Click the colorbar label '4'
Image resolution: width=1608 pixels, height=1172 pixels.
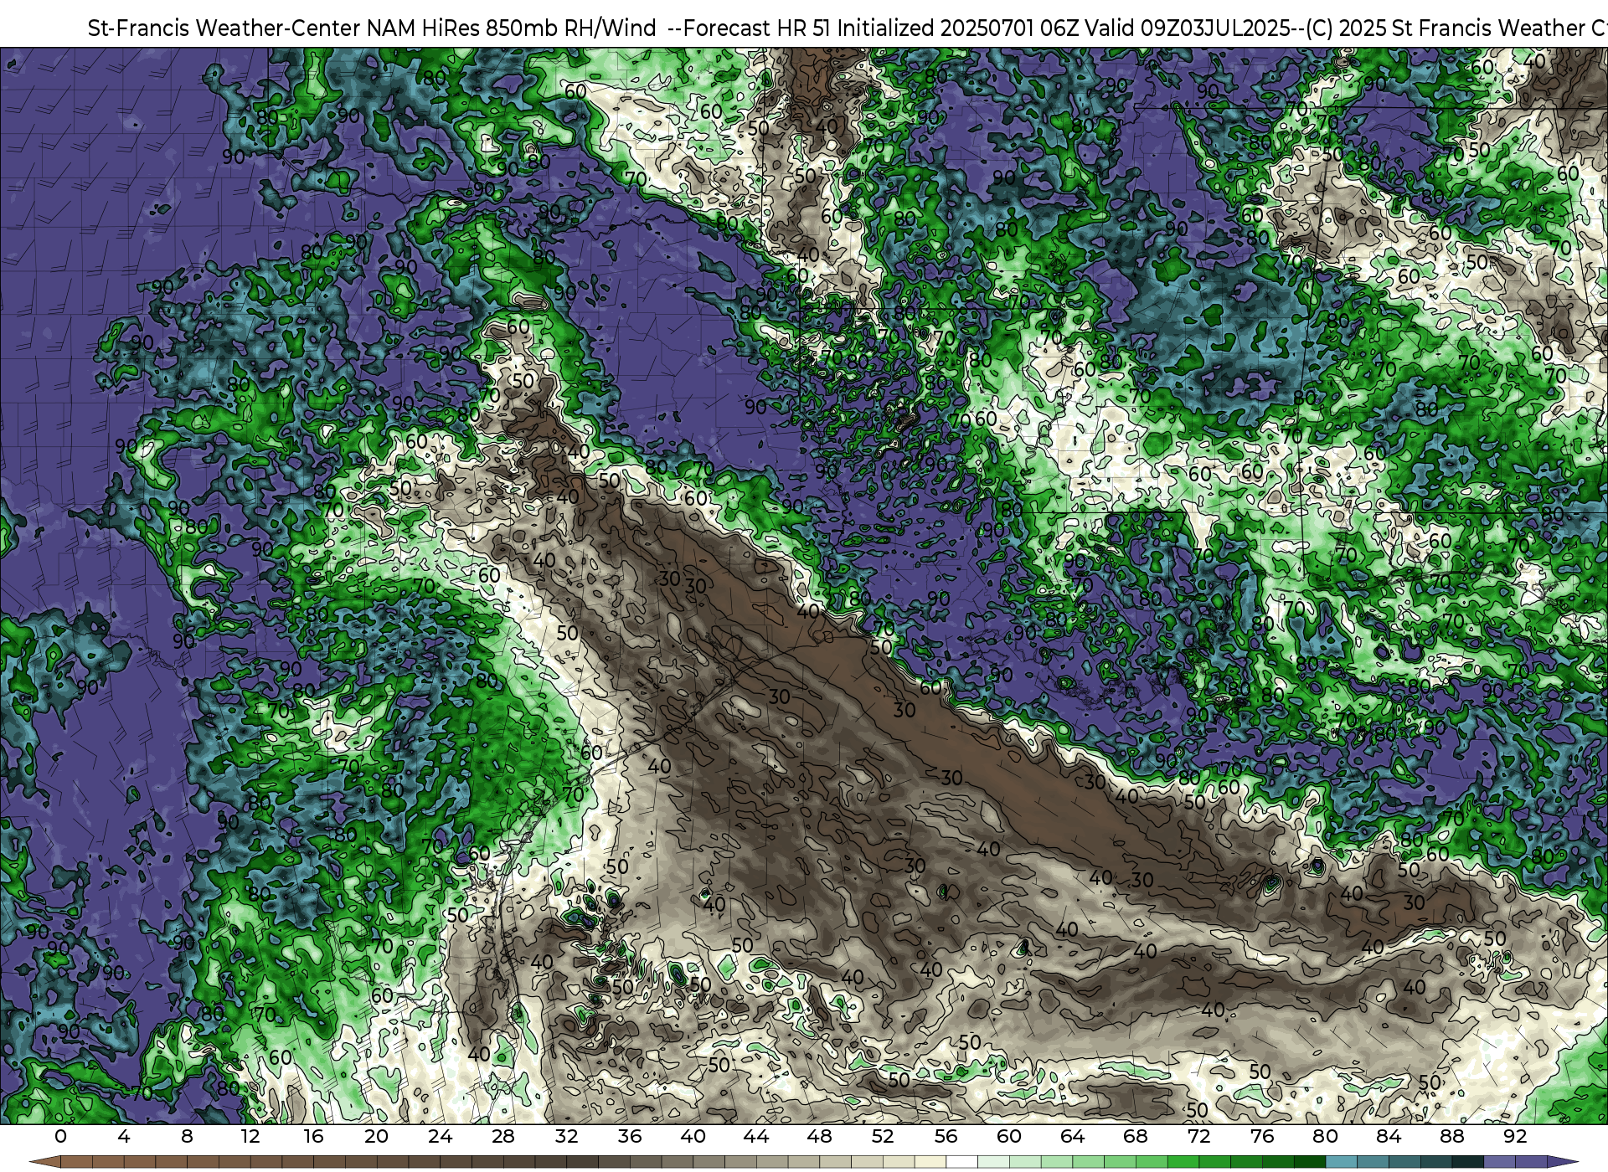point(124,1136)
